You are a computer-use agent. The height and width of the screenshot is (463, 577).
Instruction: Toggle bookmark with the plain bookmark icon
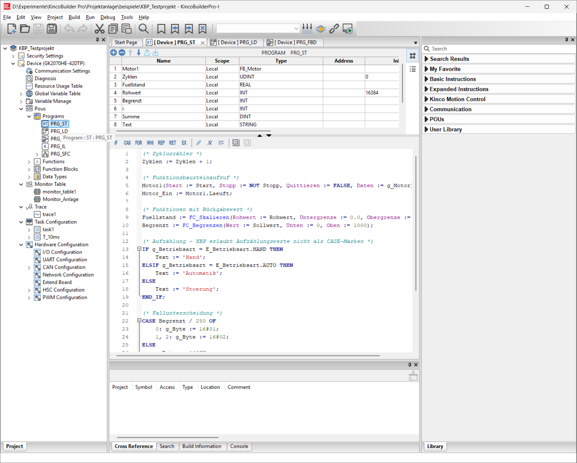click(x=161, y=29)
